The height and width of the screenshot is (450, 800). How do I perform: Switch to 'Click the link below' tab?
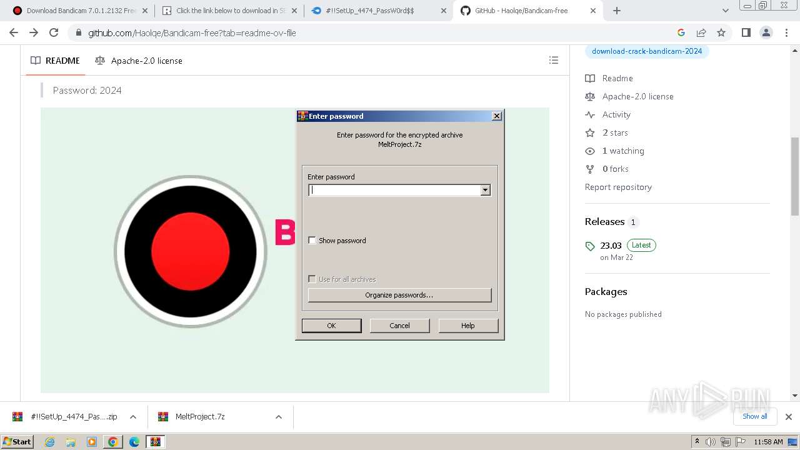229,11
